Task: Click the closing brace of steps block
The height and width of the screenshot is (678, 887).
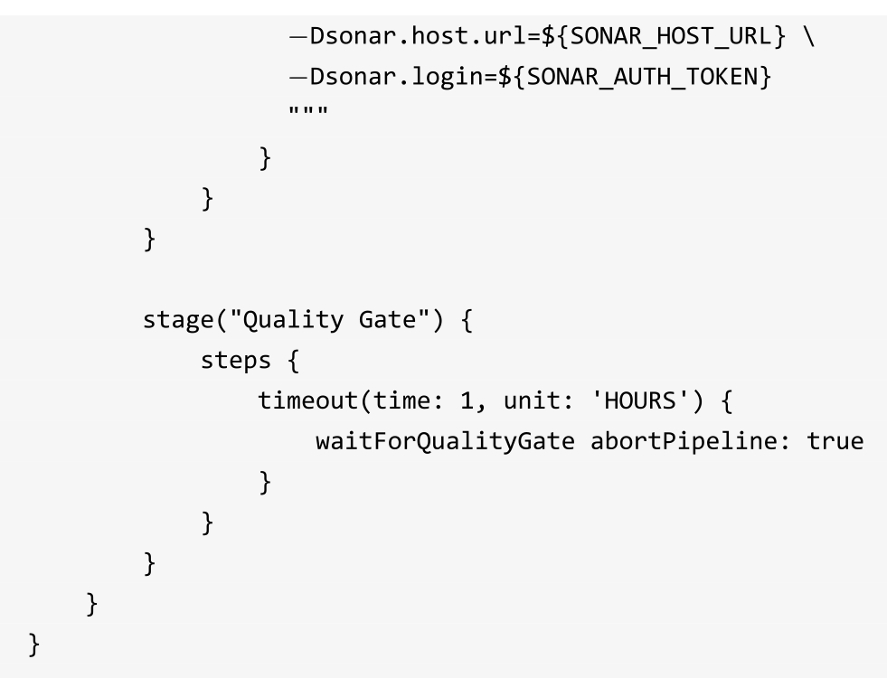Action: tap(207, 523)
